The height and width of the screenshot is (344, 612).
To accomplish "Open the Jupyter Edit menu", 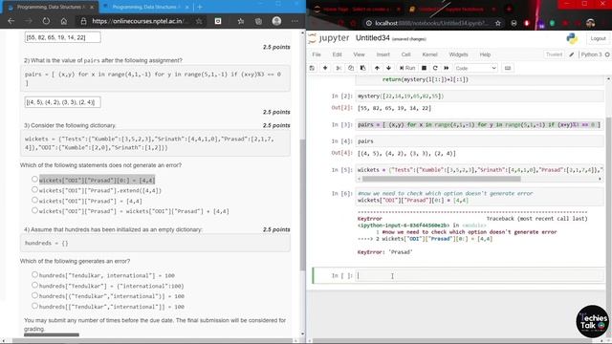I will (337, 54).
